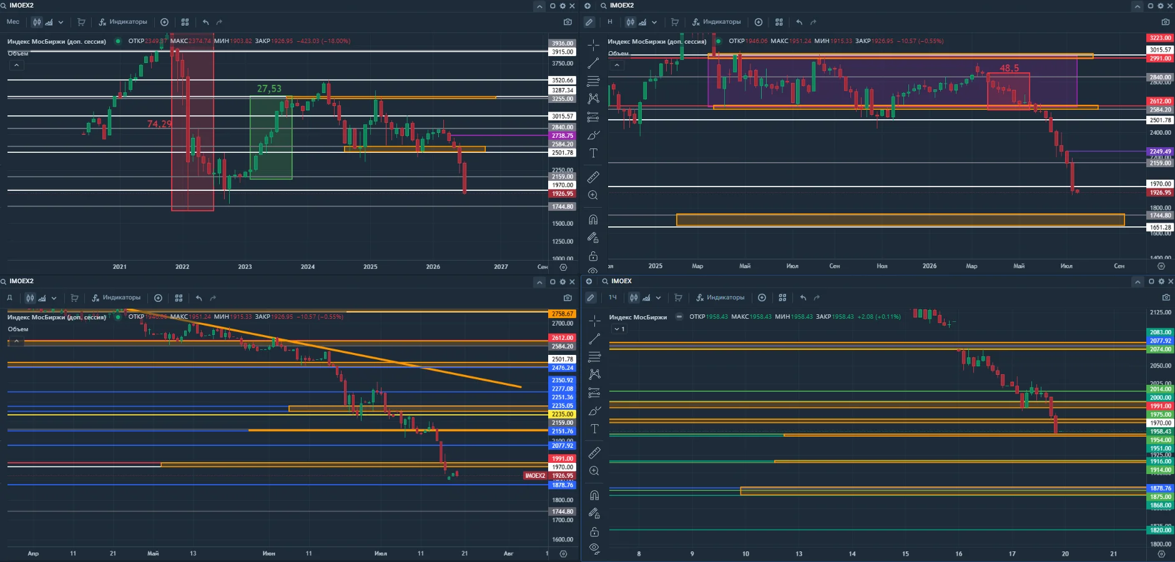The width and height of the screenshot is (1175, 562).
Task: Open Индикаторы in bottom-right chart
Action: click(720, 298)
